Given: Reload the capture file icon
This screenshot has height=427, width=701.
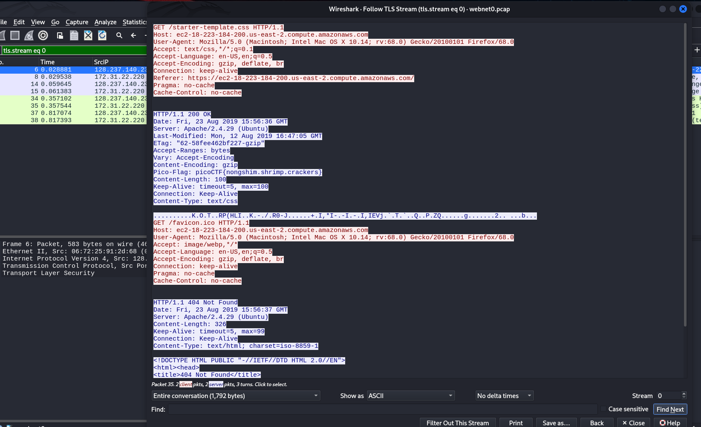Looking at the screenshot, I should coord(102,35).
